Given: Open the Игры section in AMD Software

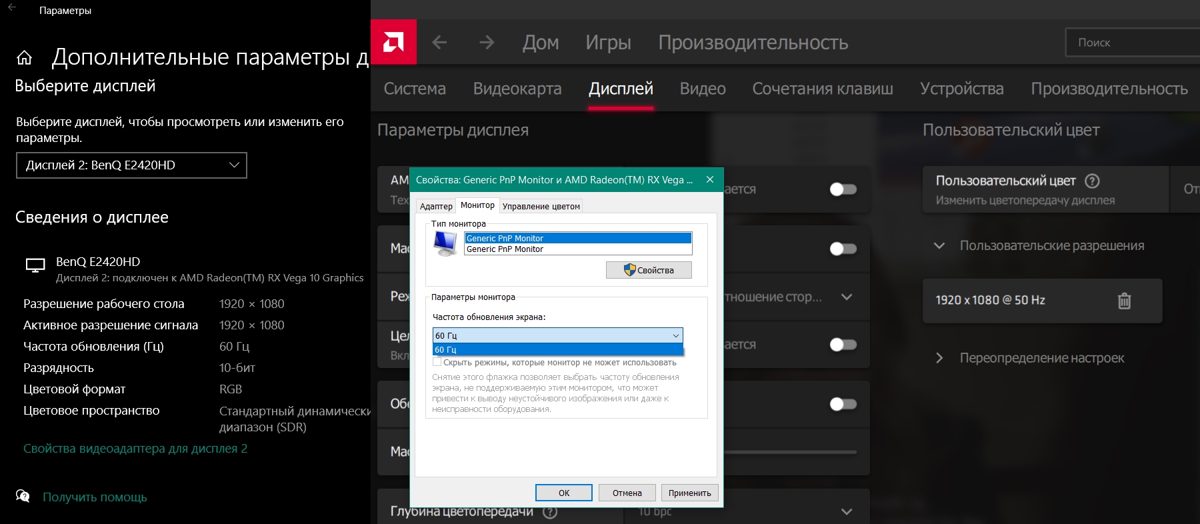Looking at the screenshot, I should (x=608, y=43).
